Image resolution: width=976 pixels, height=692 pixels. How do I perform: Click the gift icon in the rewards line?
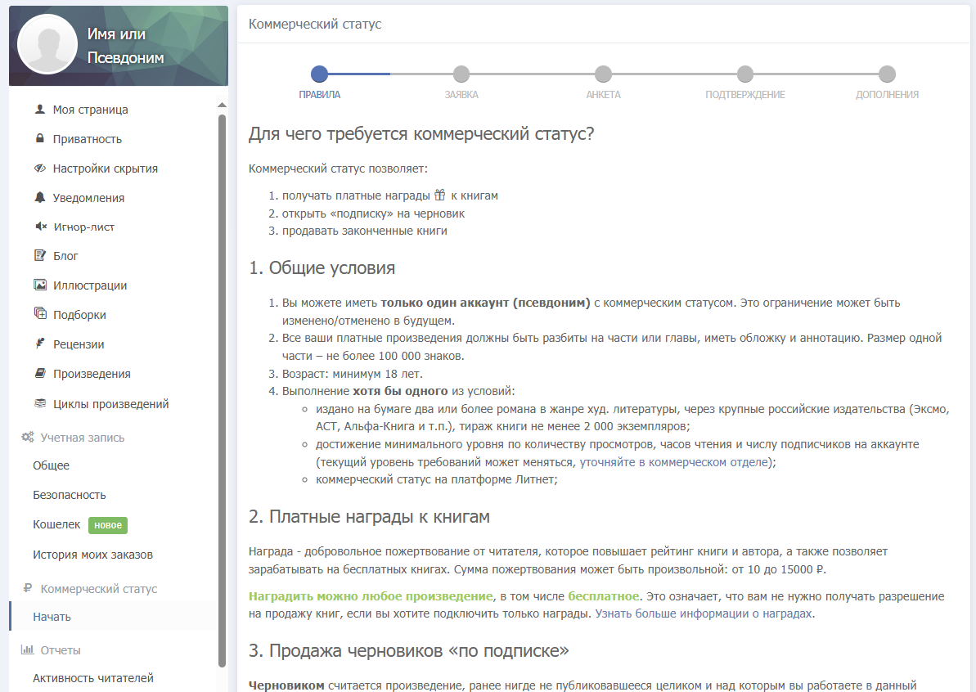click(440, 195)
